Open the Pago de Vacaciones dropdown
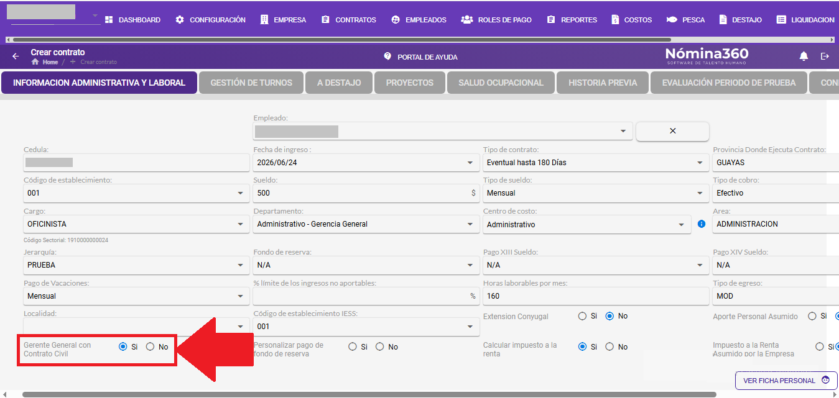The width and height of the screenshot is (839, 398). [136, 296]
